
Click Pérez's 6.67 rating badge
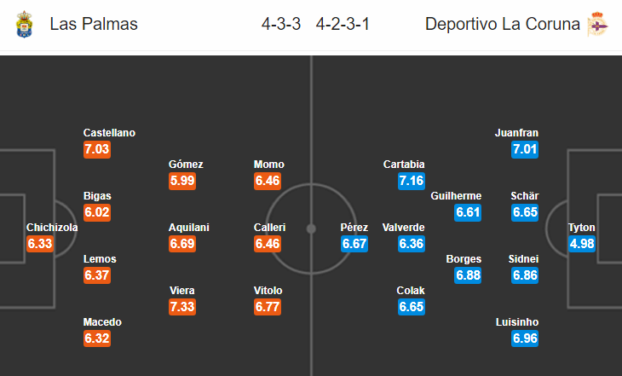point(354,243)
